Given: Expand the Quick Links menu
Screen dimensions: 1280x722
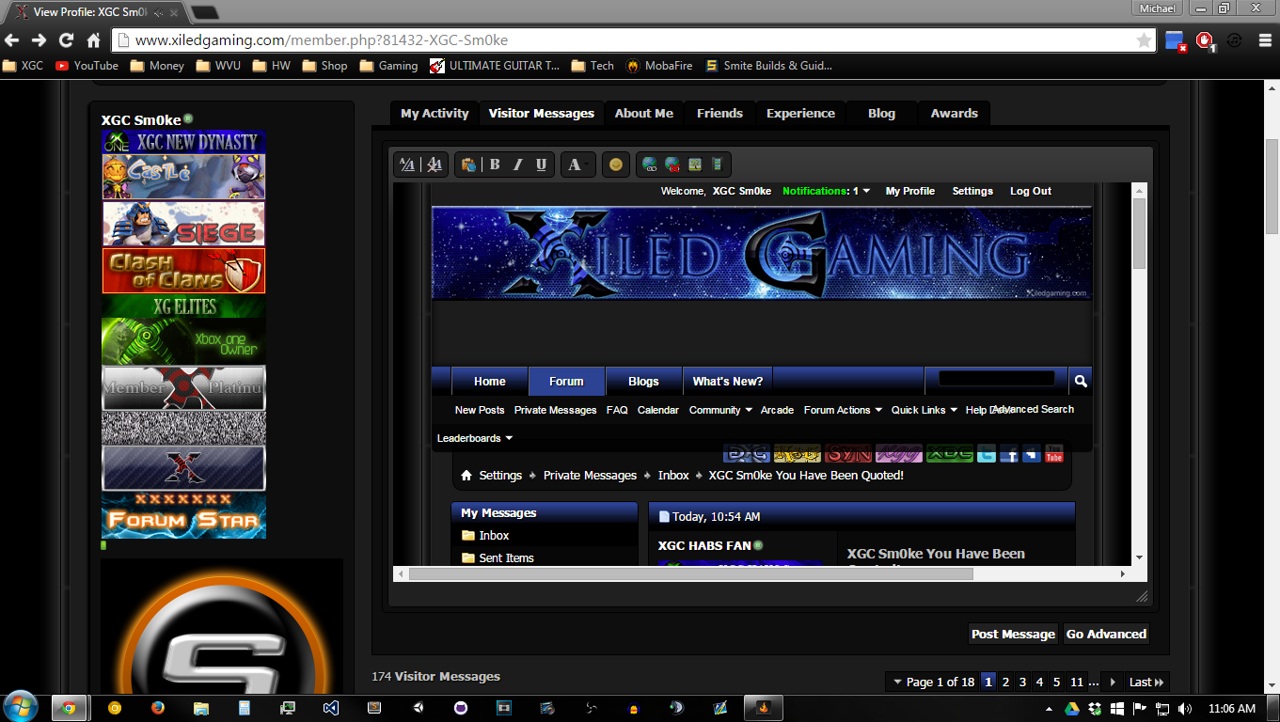Looking at the screenshot, I should coord(924,410).
